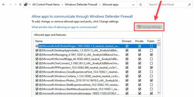
Task: Expand the address bar history dropdown
Action: click(x=133, y=5)
